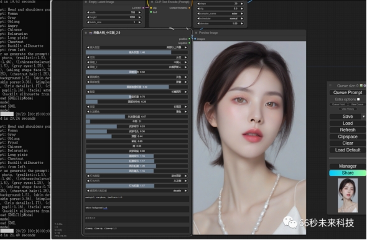Image resolution: width=367 pixels, height=240 pixels.
Task: Click the Clear button
Action: click(x=348, y=143)
